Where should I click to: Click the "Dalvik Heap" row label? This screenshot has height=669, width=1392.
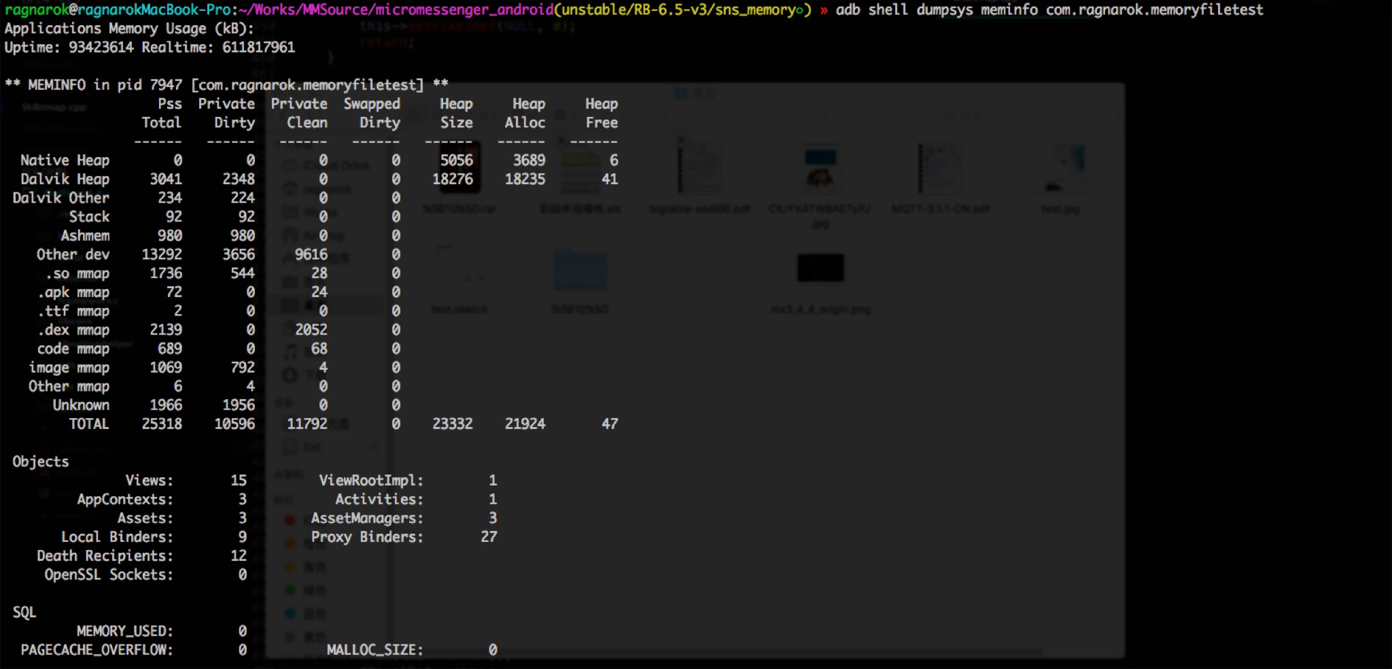(x=65, y=179)
